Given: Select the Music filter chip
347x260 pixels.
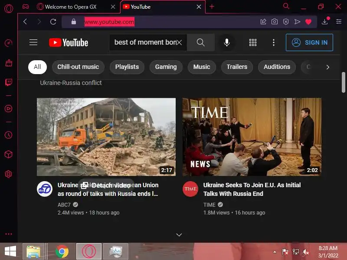Looking at the screenshot, I should click(202, 67).
